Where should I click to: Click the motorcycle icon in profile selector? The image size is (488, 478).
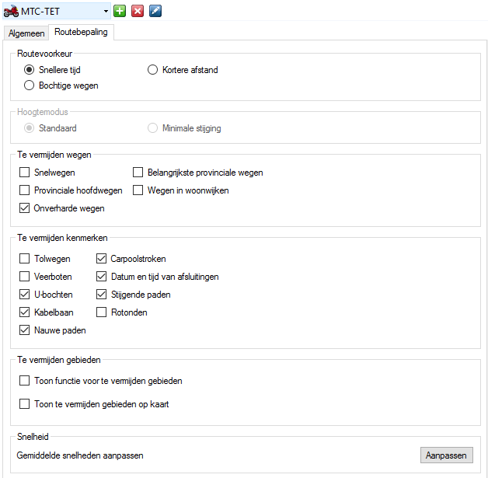point(11,12)
